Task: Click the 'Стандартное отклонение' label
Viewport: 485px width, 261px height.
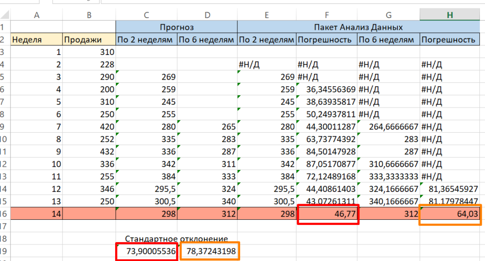Action: 176,239
